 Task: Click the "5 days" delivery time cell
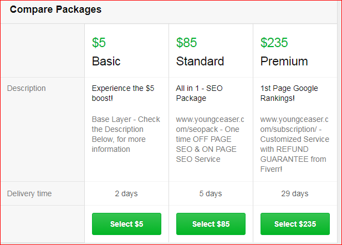click(211, 193)
